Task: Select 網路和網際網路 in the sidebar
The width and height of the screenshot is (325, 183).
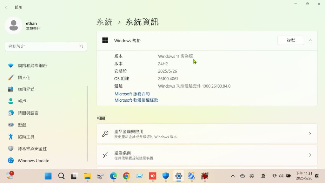Action: 32,65
